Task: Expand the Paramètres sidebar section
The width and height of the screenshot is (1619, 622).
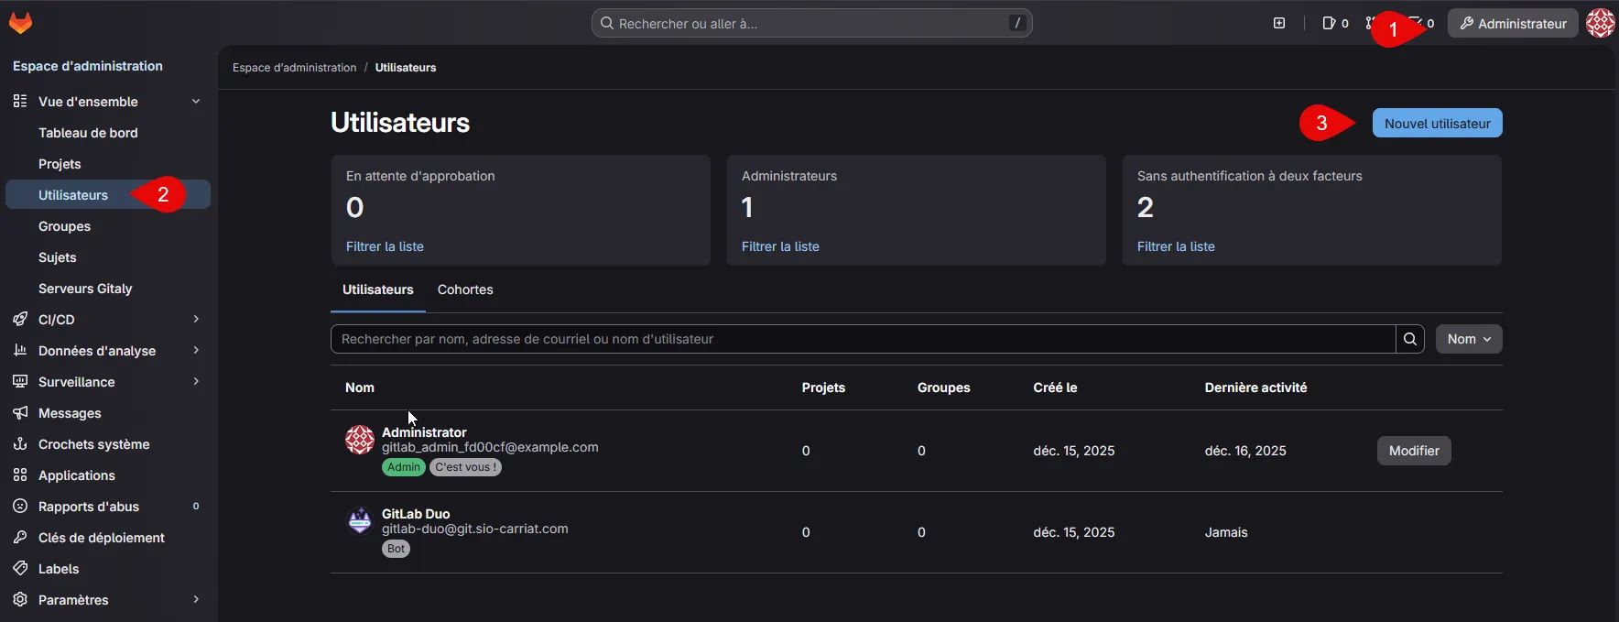Action: 195,600
